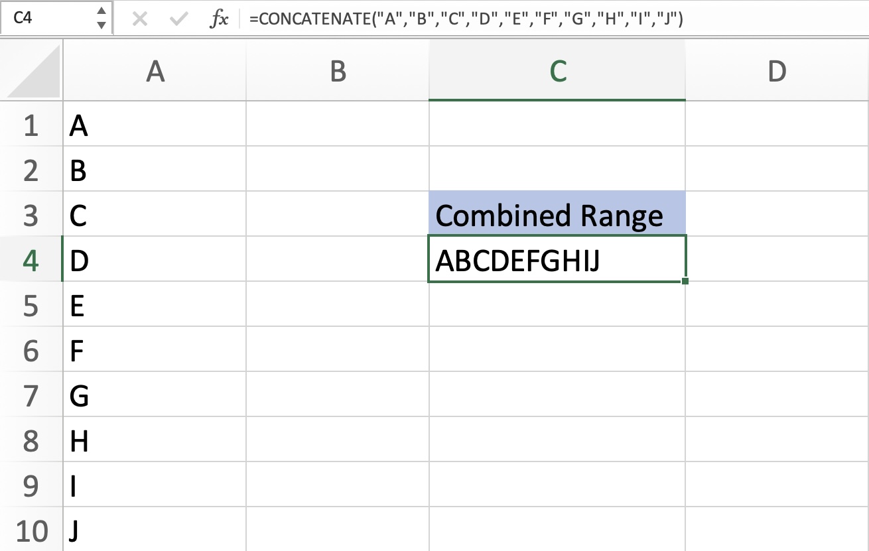Screen dimensions: 869x551
Task: Click the fill handle on cell C4
Action: pyautogui.click(x=685, y=282)
